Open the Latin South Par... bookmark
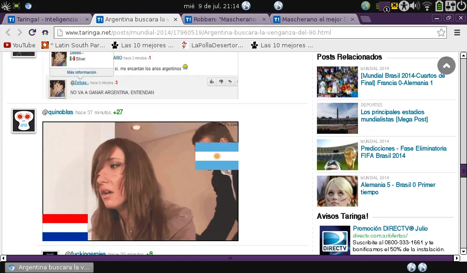This screenshot has height=273, width=467. pos(73,45)
